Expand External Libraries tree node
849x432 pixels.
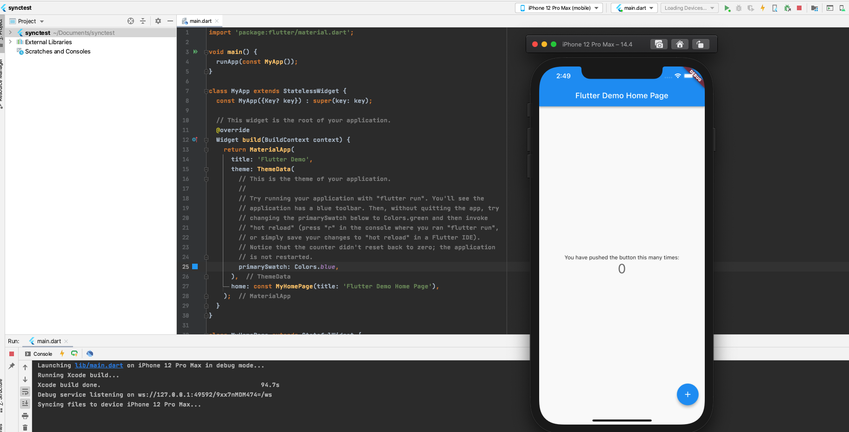coord(11,42)
